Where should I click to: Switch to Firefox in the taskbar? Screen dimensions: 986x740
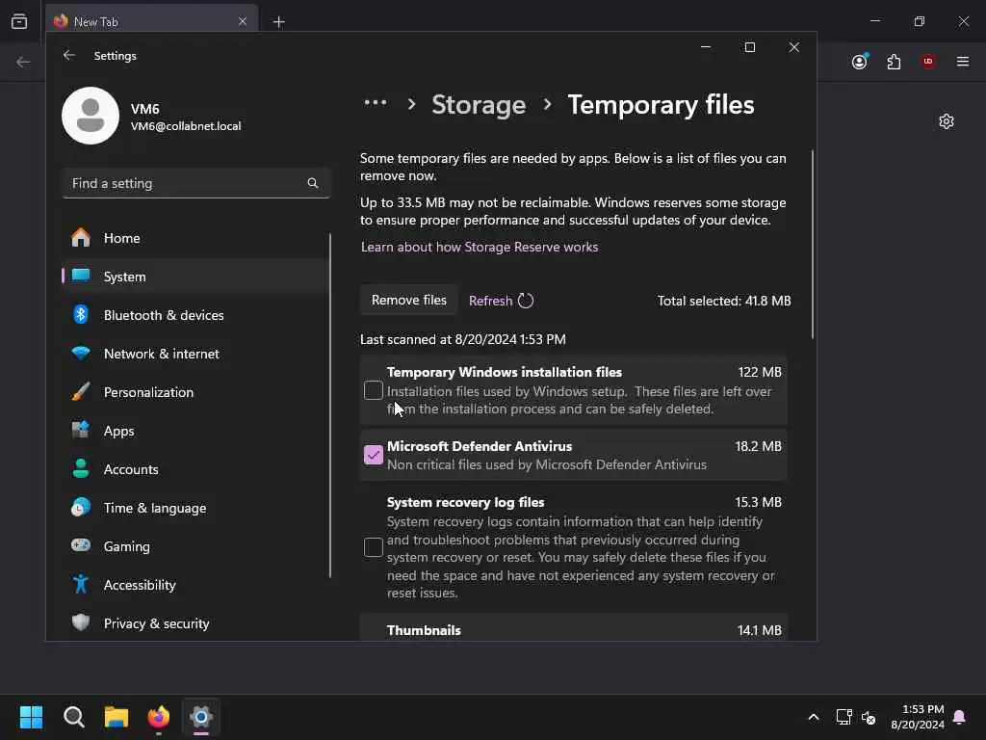point(159,717)
